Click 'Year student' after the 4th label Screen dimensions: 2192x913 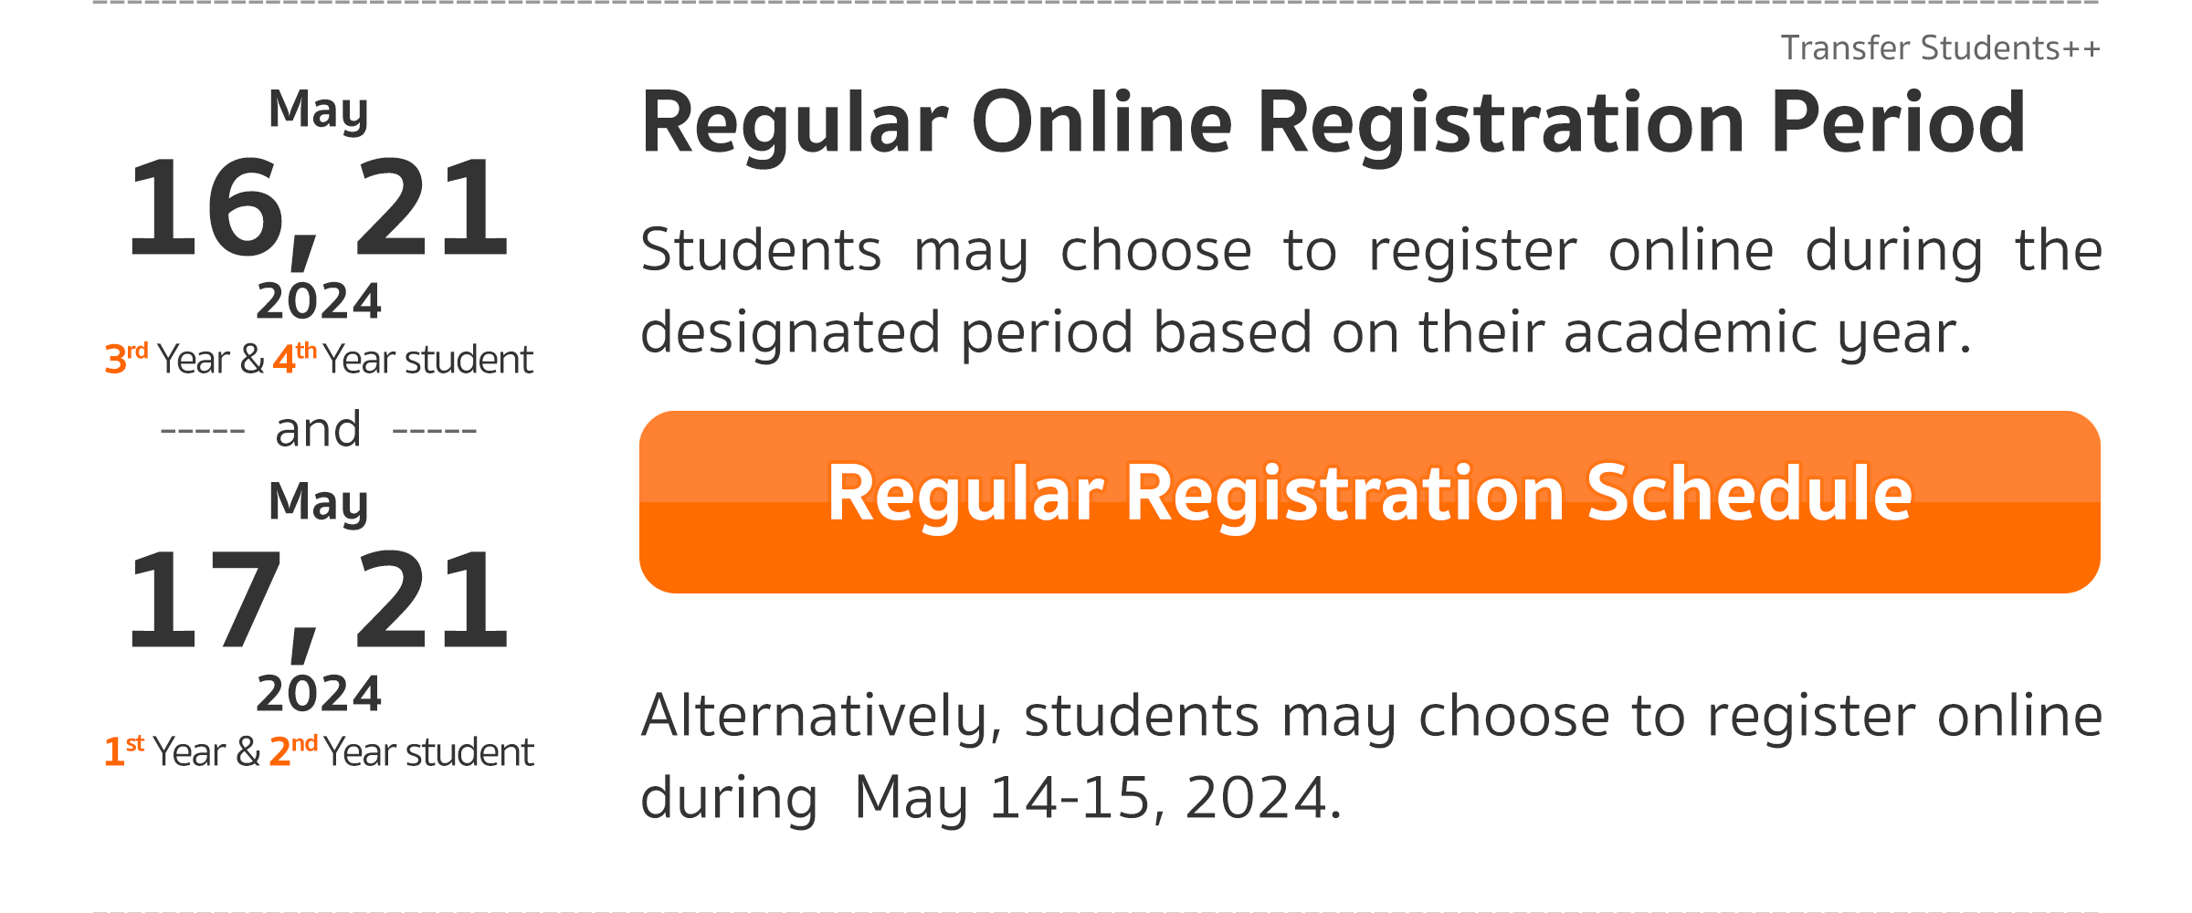point(427,360)
